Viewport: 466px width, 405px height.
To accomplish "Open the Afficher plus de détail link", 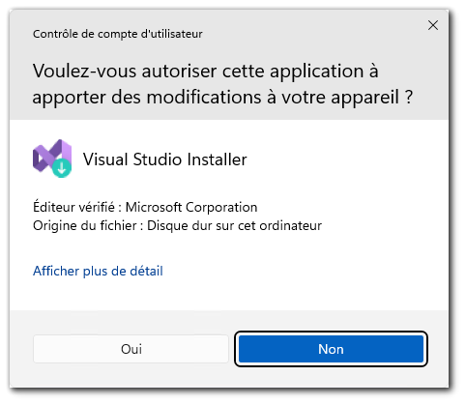I will tap(98, 271).
